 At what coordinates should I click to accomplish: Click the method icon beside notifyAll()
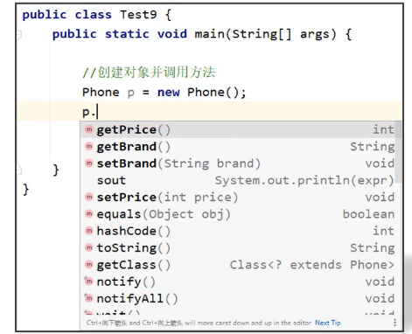click(88, 298)
